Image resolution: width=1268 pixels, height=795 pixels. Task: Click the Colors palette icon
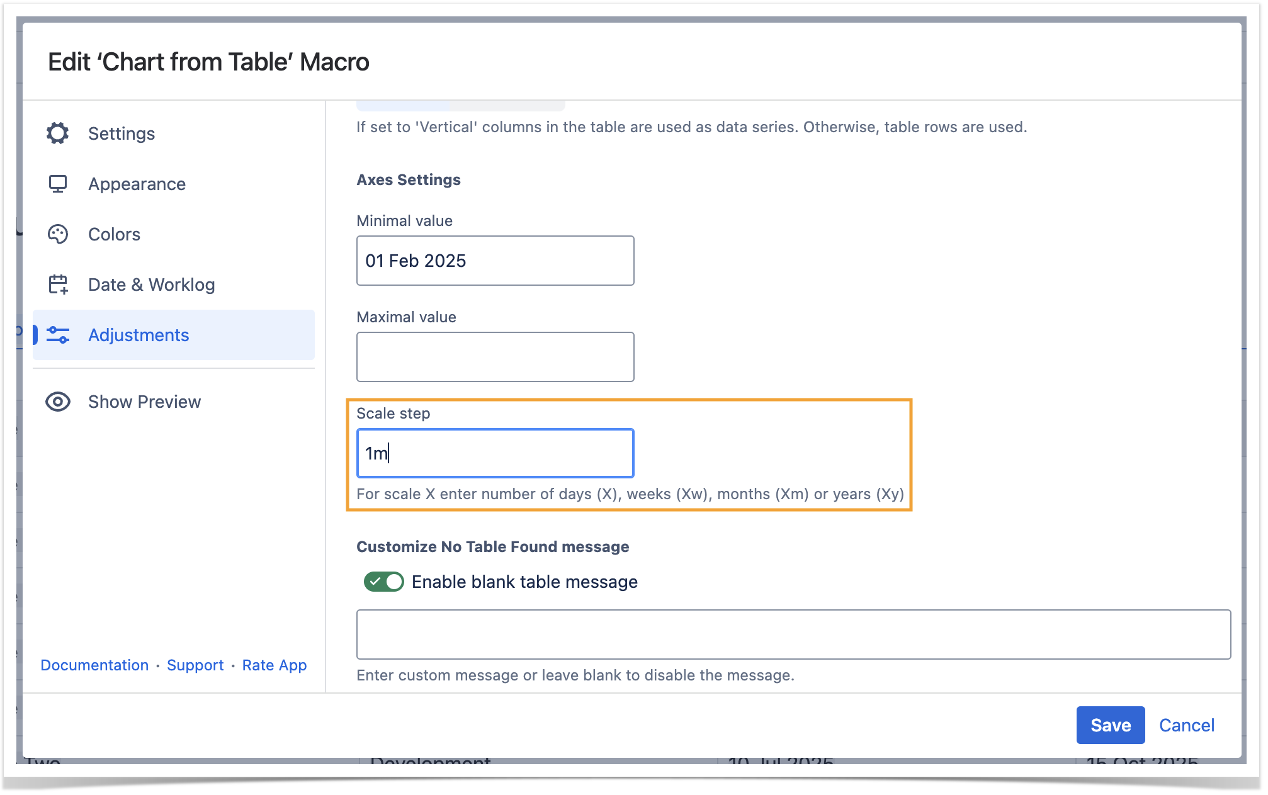click(x=58, y=234)
